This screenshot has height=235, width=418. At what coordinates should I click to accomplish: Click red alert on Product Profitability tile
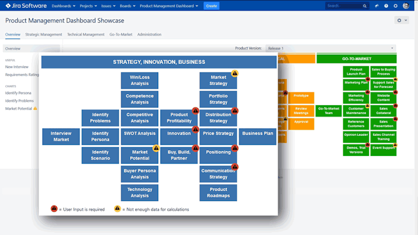click(196, 111)
